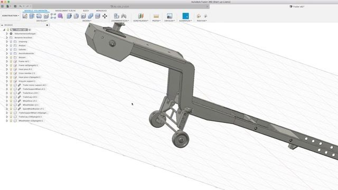Expand the Dokumenteinstellungen tree node
The height and width of the screenshot is (190, 338).
click(7, 34)
